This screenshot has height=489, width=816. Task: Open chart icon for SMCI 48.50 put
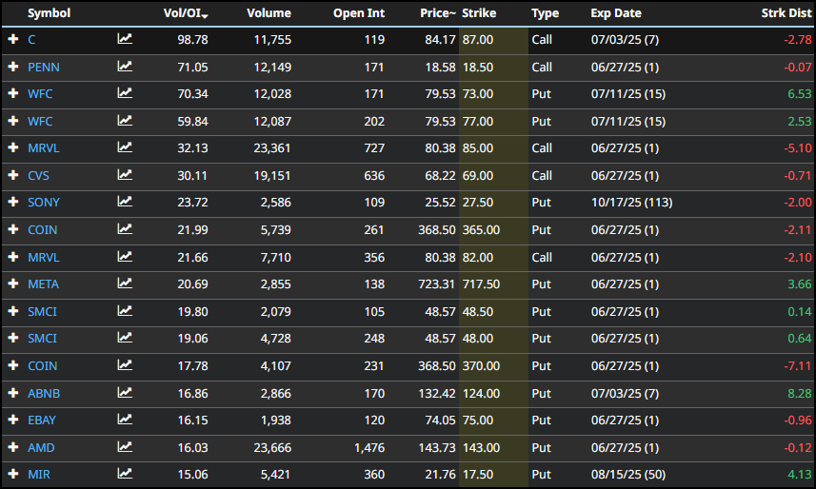pos(125,311)
